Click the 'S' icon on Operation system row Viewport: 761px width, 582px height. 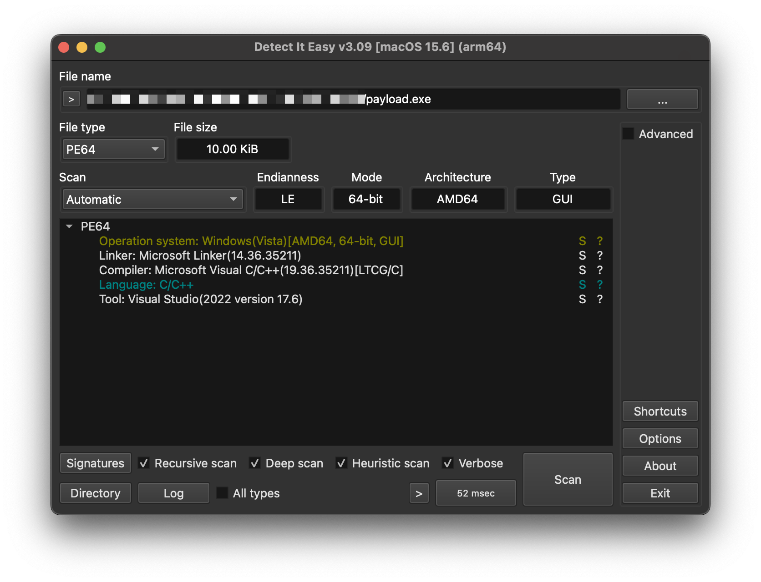pyautogui.click(x=582, y=241)
